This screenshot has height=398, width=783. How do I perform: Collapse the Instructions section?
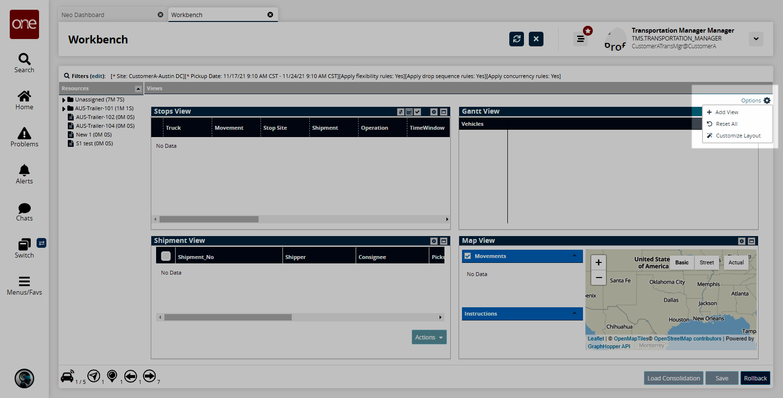[x=574, y=314]
